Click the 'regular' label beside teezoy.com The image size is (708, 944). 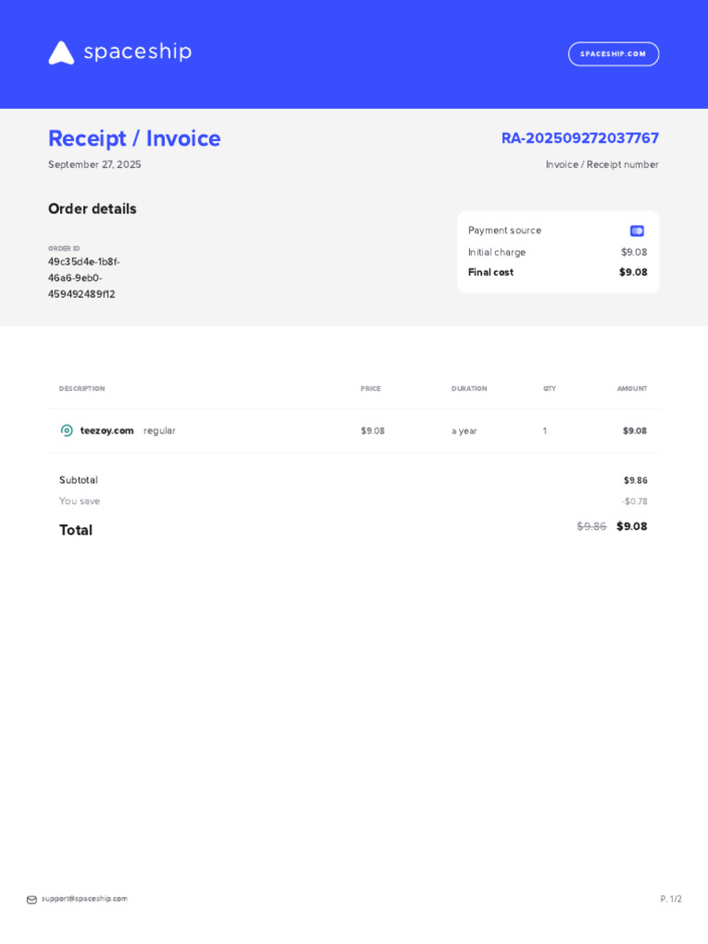pos(159,431)
